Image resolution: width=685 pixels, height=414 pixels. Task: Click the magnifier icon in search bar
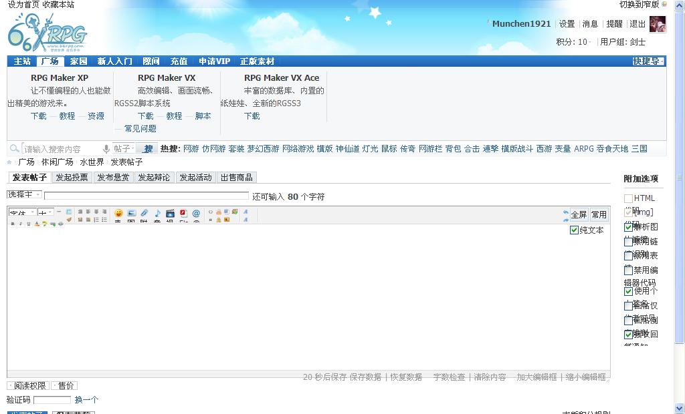click(15, 149)
